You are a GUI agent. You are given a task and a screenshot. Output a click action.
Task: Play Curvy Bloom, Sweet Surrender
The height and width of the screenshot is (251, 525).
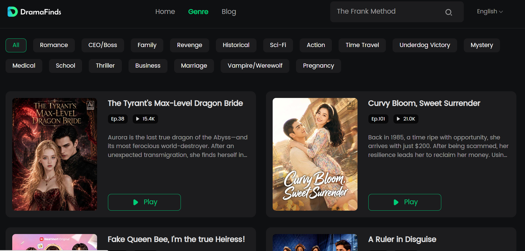coord(405,202)
